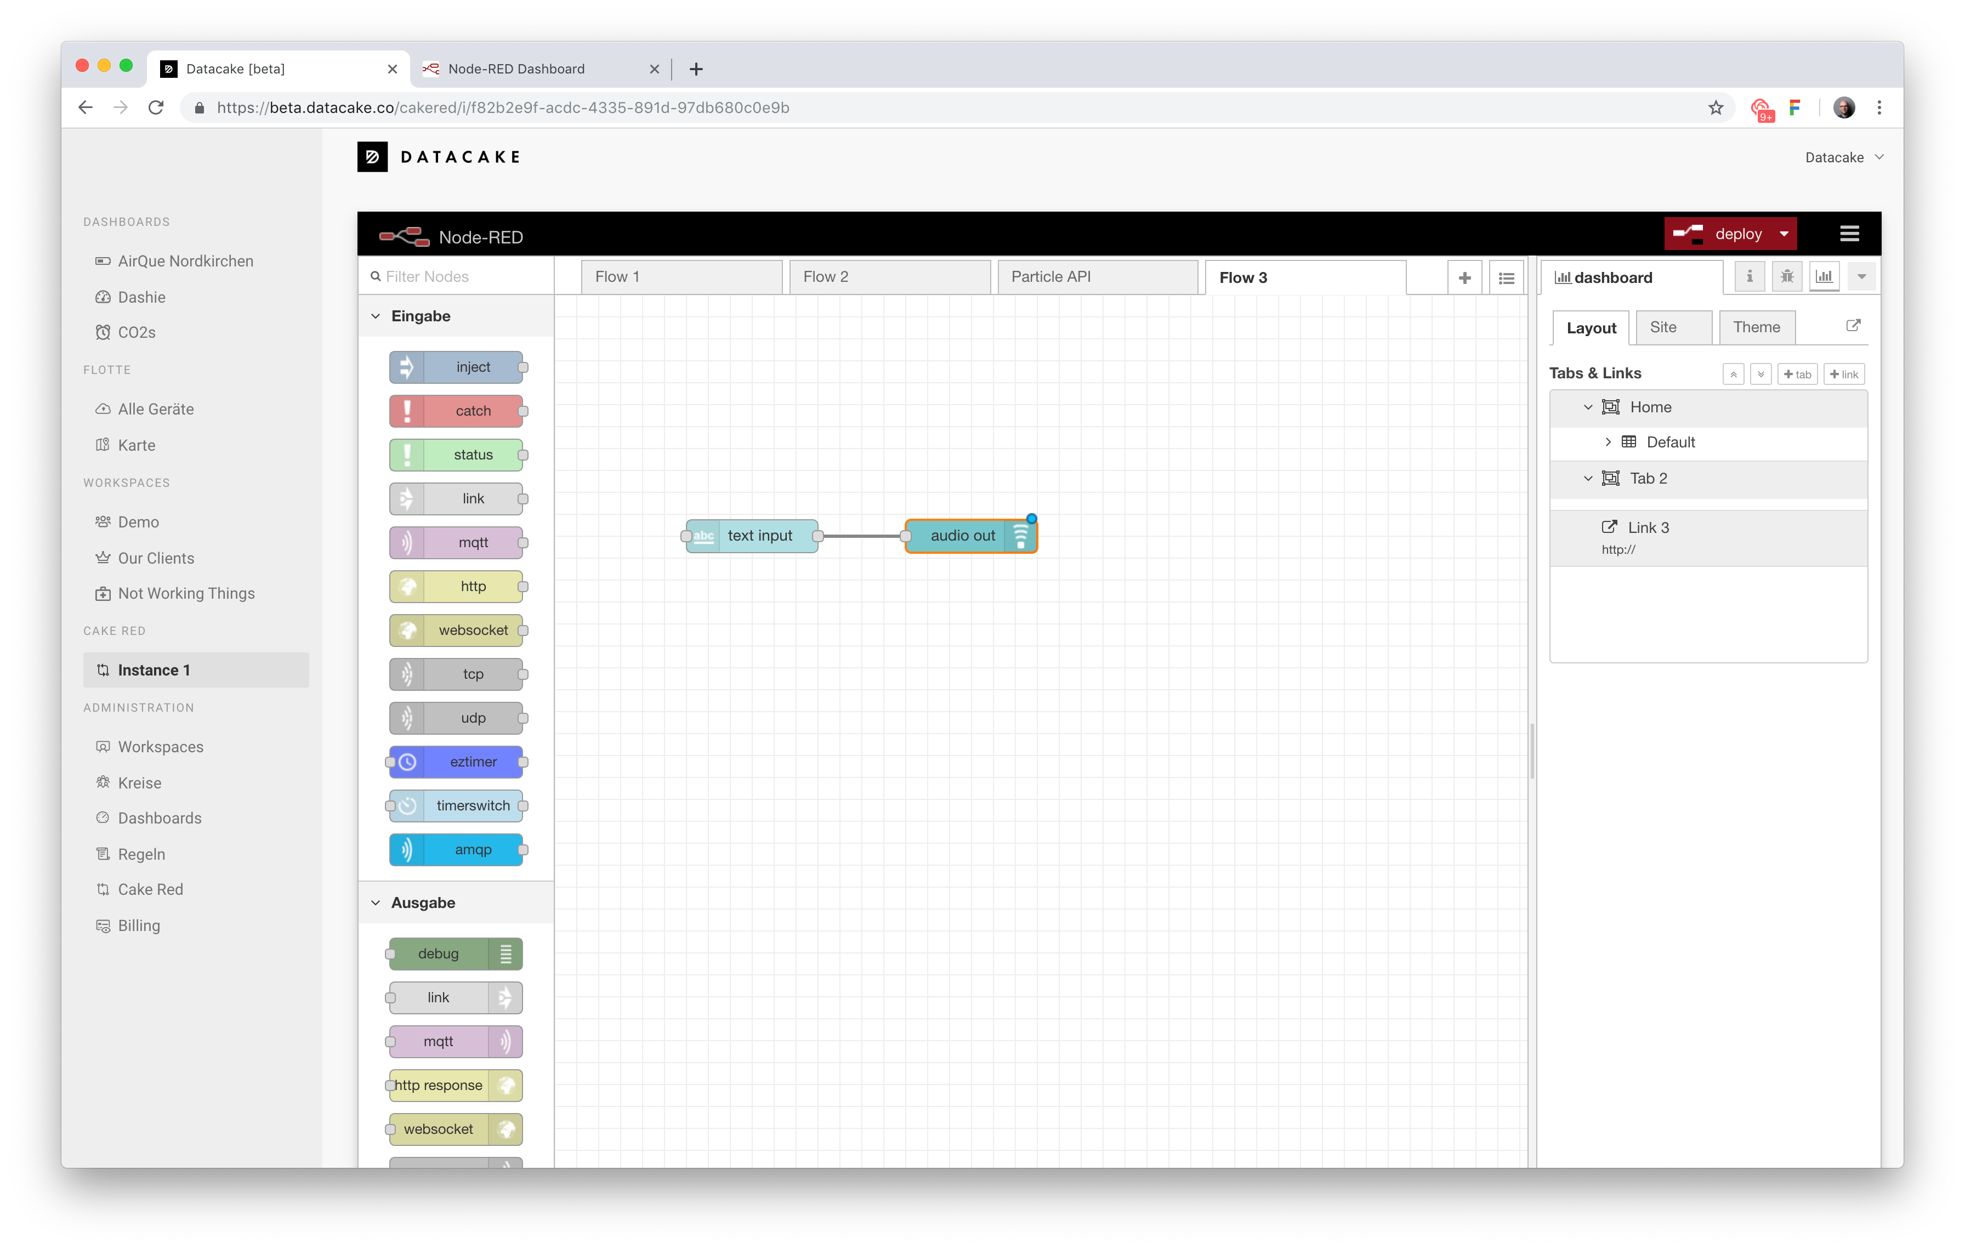Select the dashboard chart icon in sidebar
Screen dimensions: 1965x1249
tap(1824, 276)
